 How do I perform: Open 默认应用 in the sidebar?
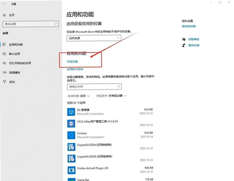click(x=14, y=54)
